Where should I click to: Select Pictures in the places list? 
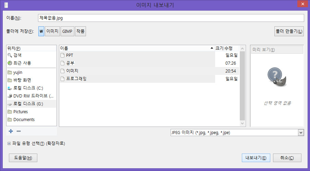pyautogui.click(x=32, y=112)
